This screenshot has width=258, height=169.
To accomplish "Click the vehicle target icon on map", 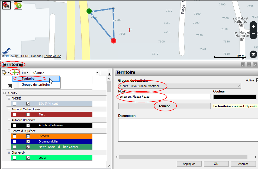I will 7,5.
